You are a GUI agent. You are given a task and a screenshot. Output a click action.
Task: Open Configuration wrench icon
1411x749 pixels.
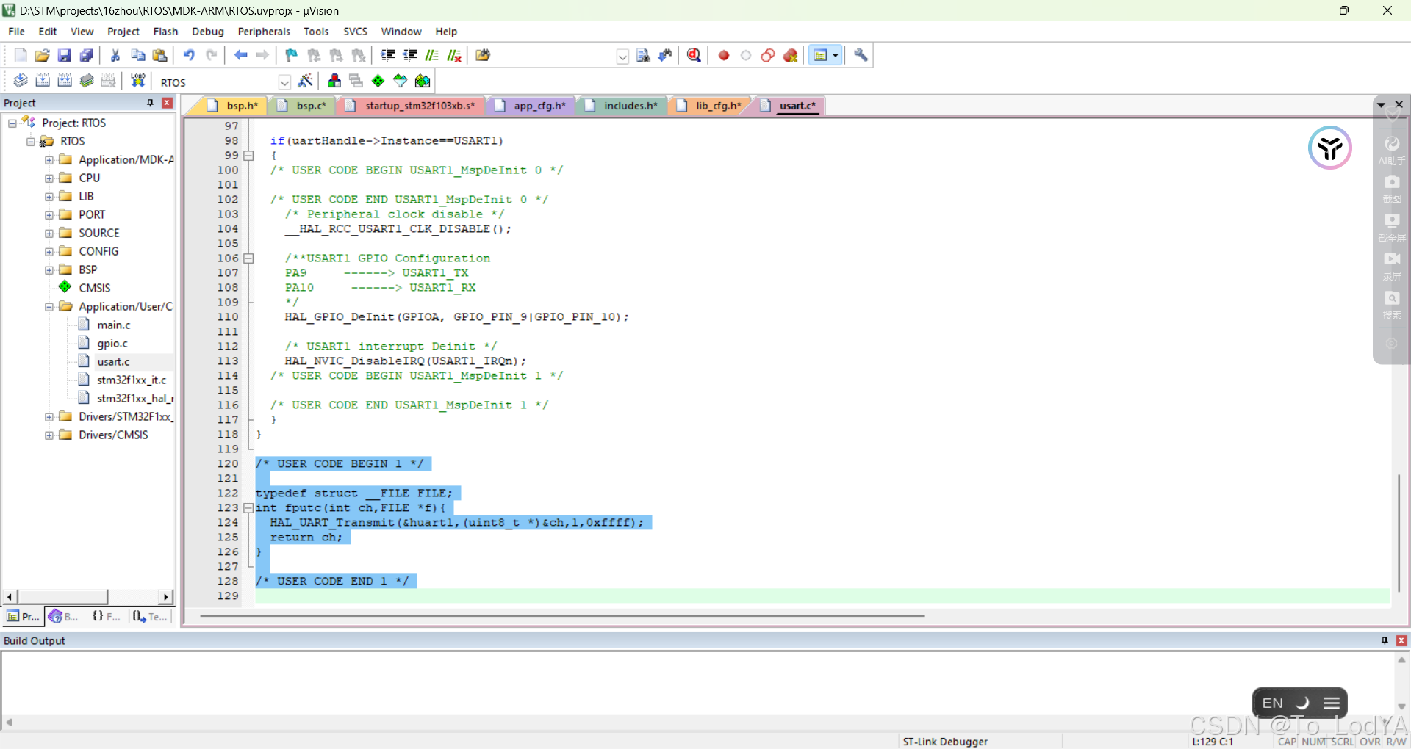coord(861,55)
